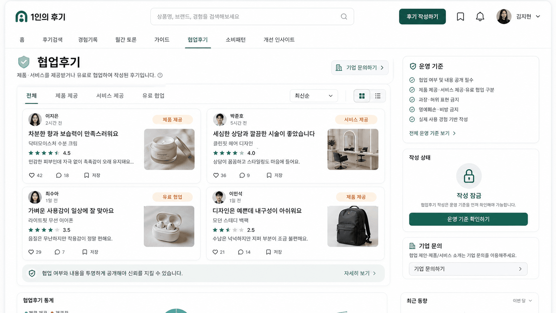Click the help icon beside 협업후기 description

pos(160,75)
